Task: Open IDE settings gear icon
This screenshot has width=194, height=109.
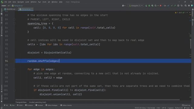Action: (189, 6)
